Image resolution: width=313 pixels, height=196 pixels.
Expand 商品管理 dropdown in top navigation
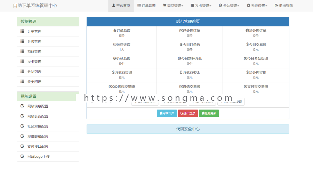pyautogui.click(x=173, y=6)
